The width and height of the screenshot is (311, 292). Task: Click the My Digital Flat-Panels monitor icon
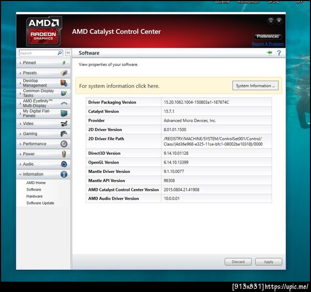click(x=64, y=113)
